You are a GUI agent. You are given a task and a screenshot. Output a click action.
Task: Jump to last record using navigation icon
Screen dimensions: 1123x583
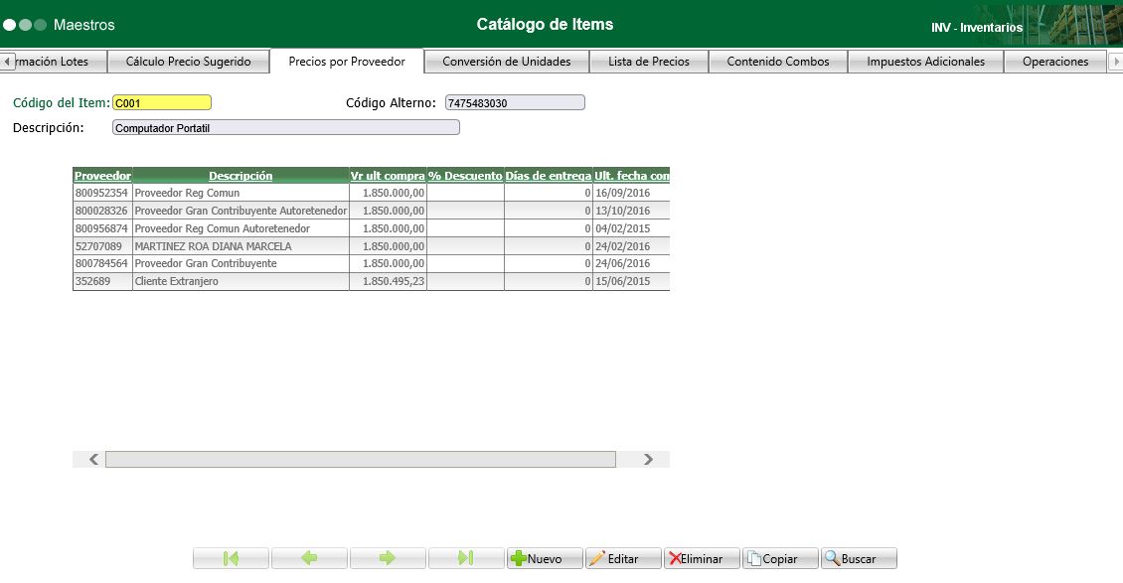click(x=465, y=557)
